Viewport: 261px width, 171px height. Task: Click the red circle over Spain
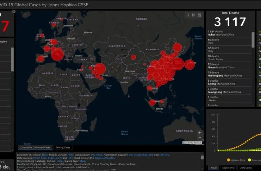point(41,59)
